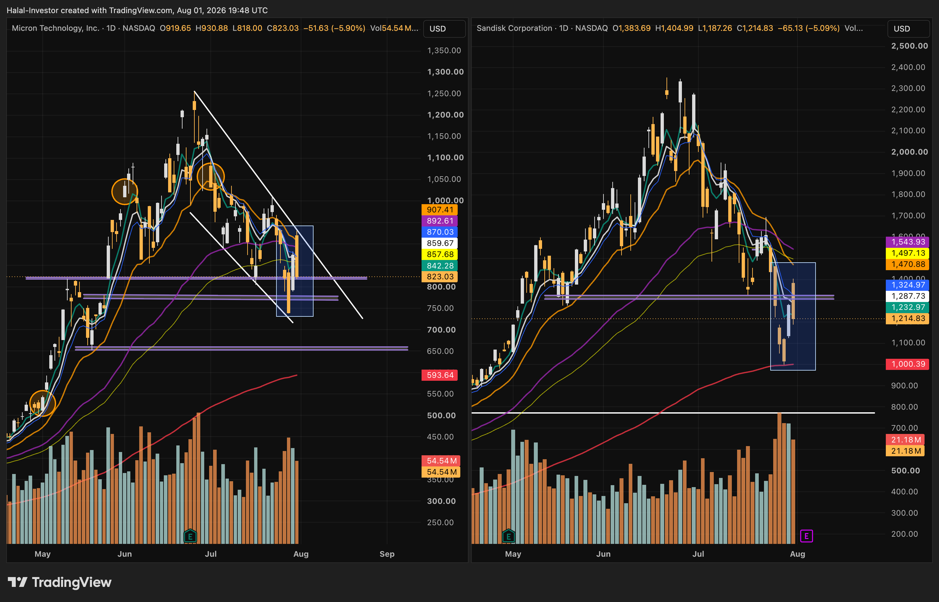The width and height of the screenshot is (939, 602).
Task: Click the Jun label on Sandisk time axis
Action: click(x=603, y=554)
